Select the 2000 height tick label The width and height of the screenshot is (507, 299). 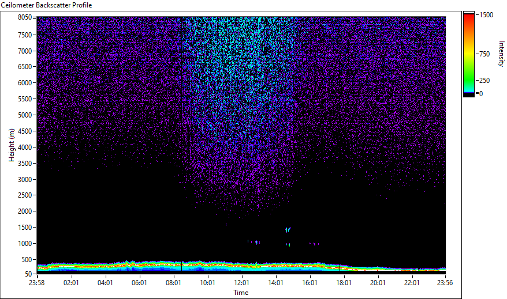tap(25, 211)
